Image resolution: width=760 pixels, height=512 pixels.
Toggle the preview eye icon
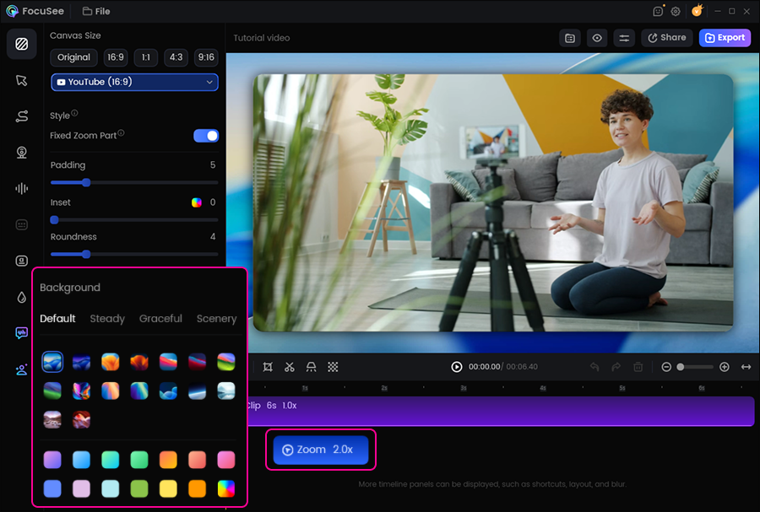coord(597,38)
